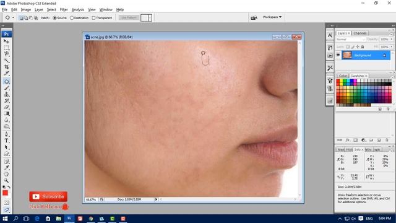Click the red foreground color swatch
396x223 pixels.
click(x=6, y=193)
